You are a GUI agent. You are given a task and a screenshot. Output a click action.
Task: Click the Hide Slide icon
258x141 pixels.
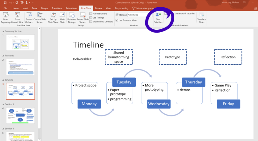click(62, 18)
